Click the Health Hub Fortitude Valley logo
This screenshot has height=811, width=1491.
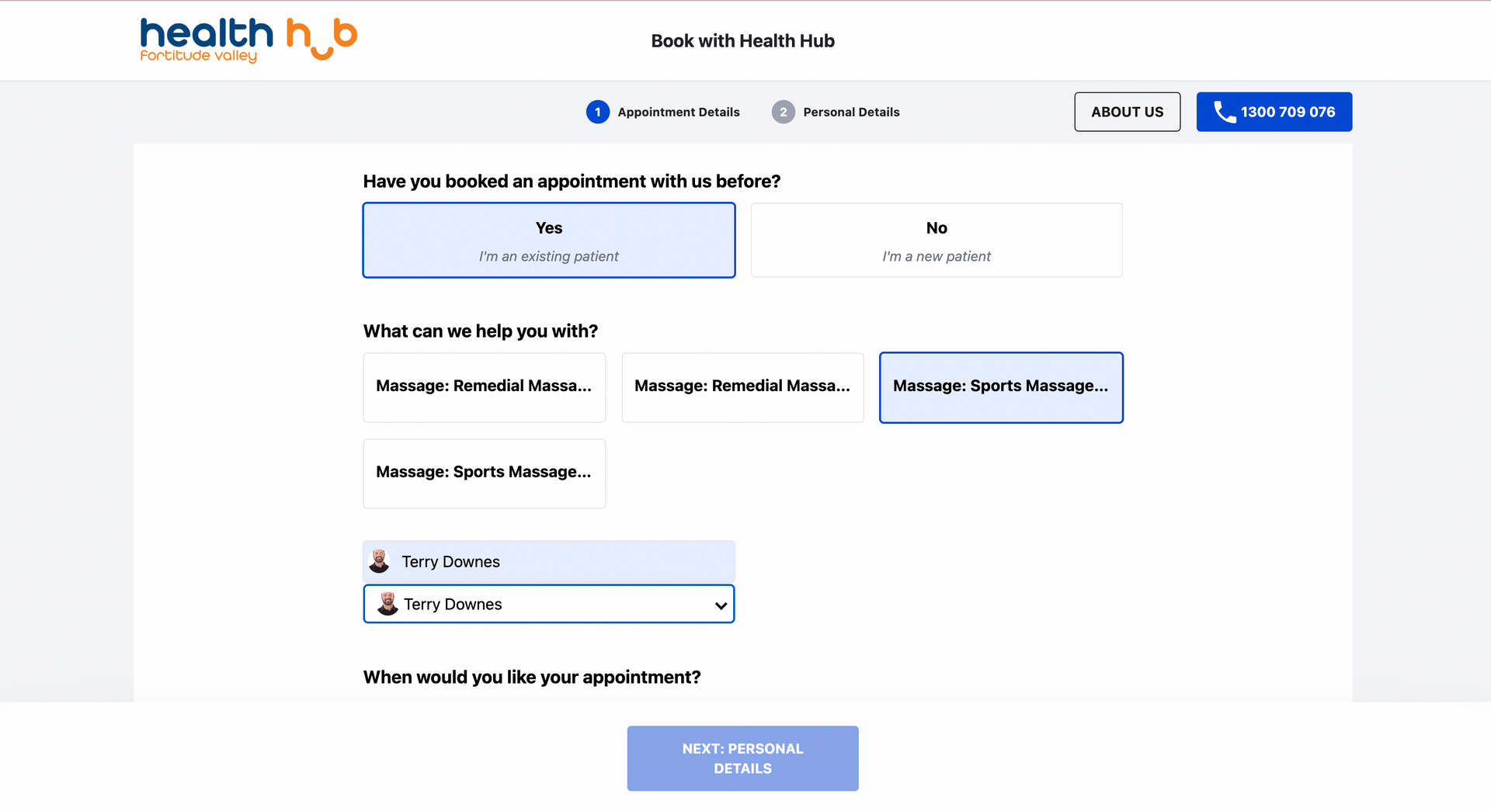pyautogui.click(x=248, y=40)
